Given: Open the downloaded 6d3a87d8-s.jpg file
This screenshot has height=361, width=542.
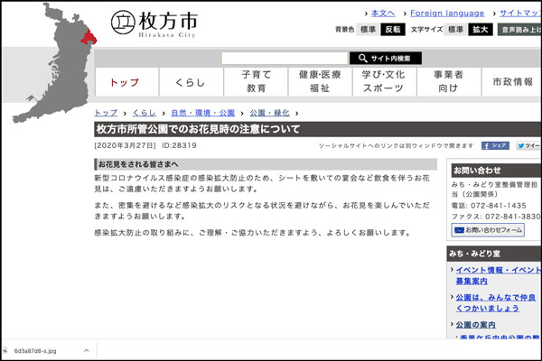Looking at the screenshot, I should click(x=34, y=350).
